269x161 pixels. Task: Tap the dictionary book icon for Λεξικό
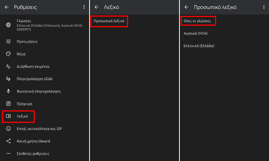(8, 116)
